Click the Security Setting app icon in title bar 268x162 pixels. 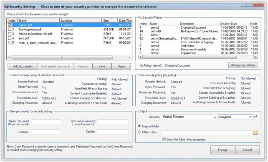7,6
